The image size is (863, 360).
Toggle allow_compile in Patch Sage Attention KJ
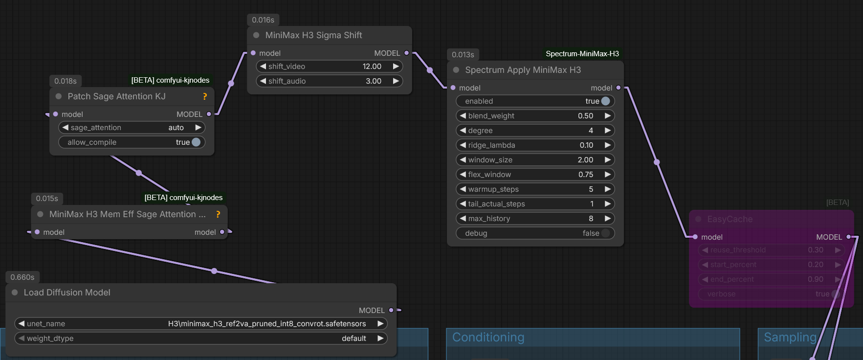pyautogui.click(x=196, y=142)
